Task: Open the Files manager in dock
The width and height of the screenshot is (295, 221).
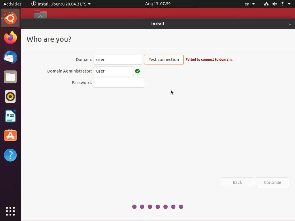Action: coord(10,77)
